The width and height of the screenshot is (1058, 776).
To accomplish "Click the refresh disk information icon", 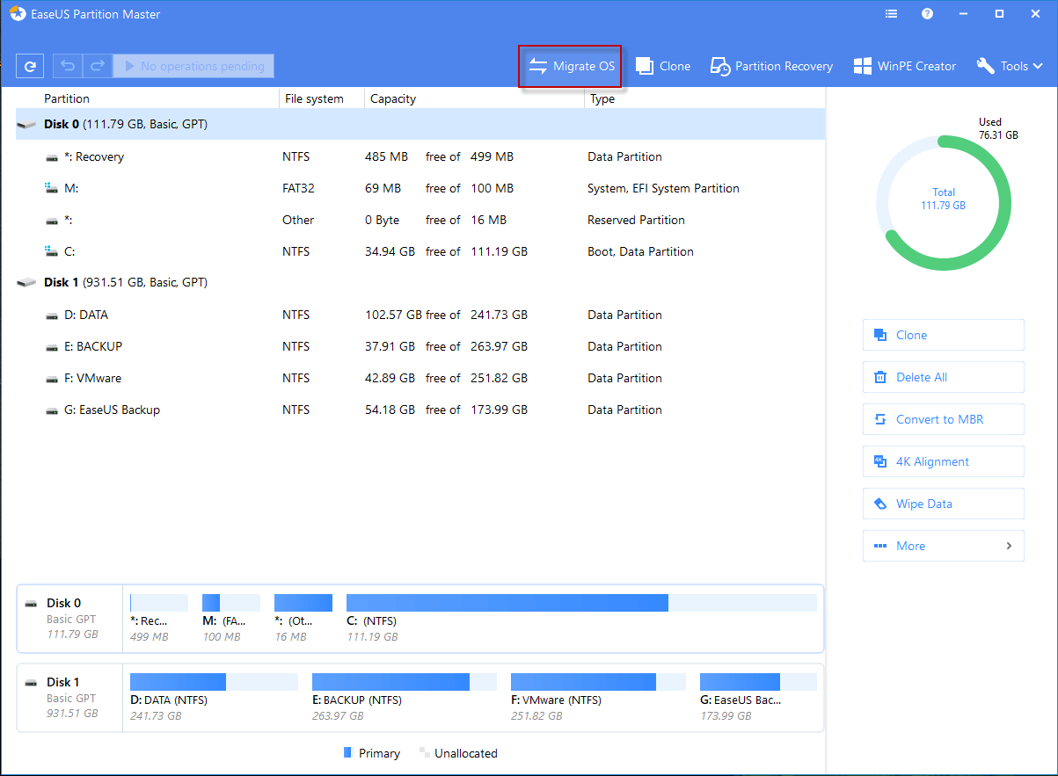I will (30, 66).
